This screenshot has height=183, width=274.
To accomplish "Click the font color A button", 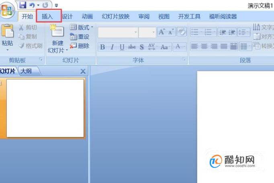I will pyautogui.click(x=178, y=47).
